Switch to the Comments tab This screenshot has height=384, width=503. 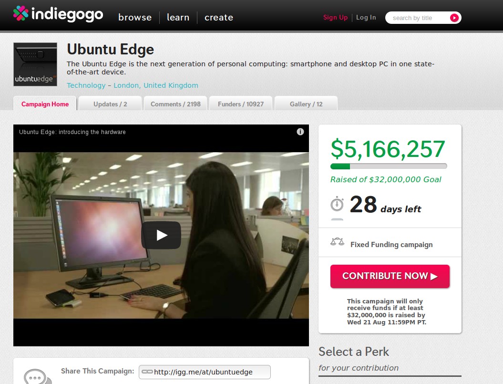[175, 104]
